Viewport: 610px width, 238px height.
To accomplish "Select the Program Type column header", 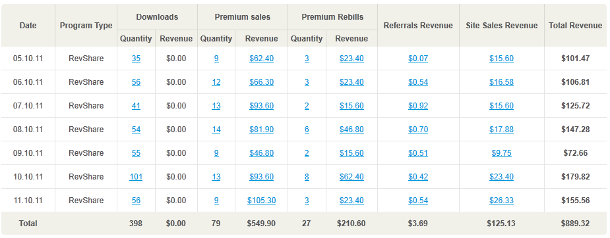I will [x=86, y=26].
